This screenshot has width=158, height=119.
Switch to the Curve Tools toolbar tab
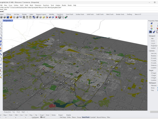point(69,14)
